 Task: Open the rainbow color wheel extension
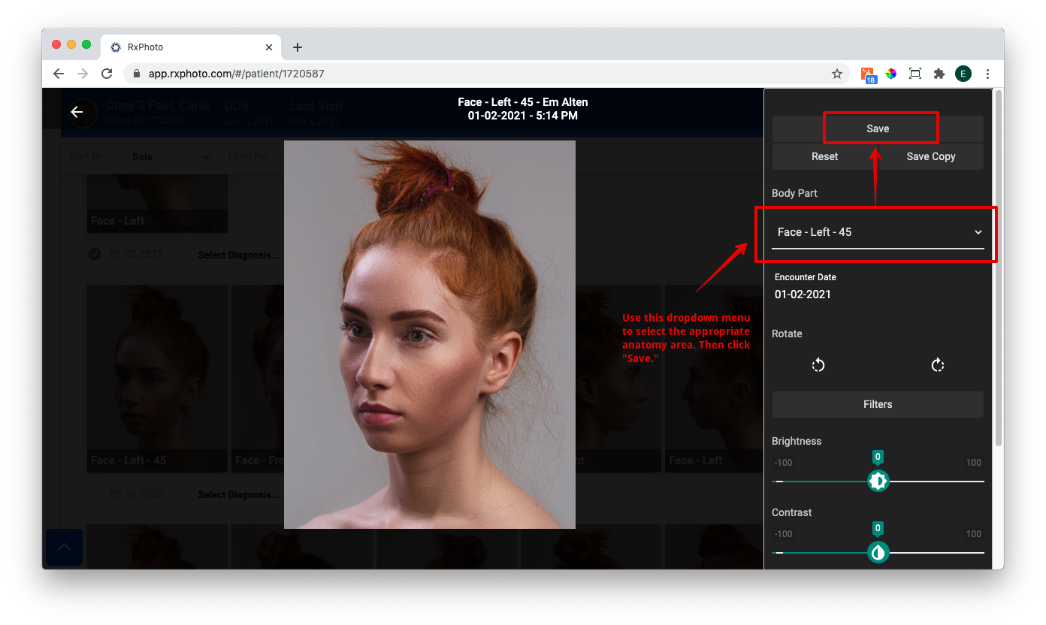pyautogui.click(x=891, y=74)
